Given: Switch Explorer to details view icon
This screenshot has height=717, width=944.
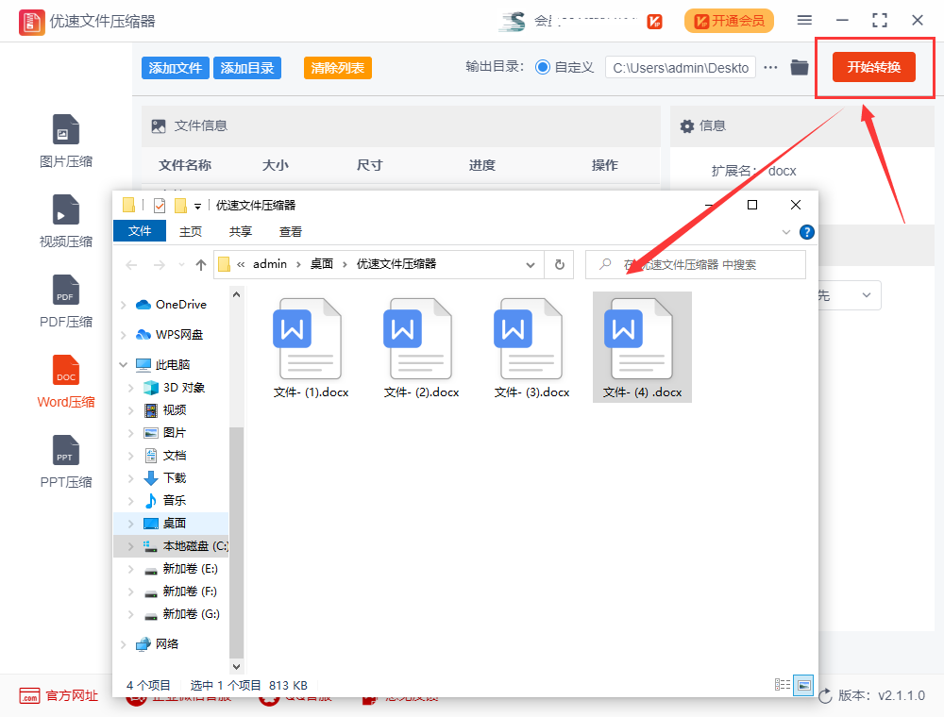Looking at the screenshot, I should click(x=782, y=685).
